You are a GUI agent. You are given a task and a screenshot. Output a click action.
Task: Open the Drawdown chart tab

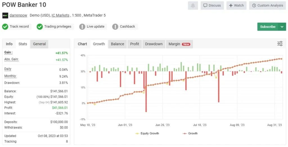point(154,44)
